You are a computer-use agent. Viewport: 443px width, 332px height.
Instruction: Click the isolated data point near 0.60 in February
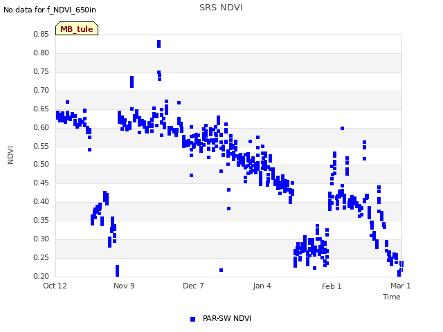pyautogui.click(x=342, y=128)
